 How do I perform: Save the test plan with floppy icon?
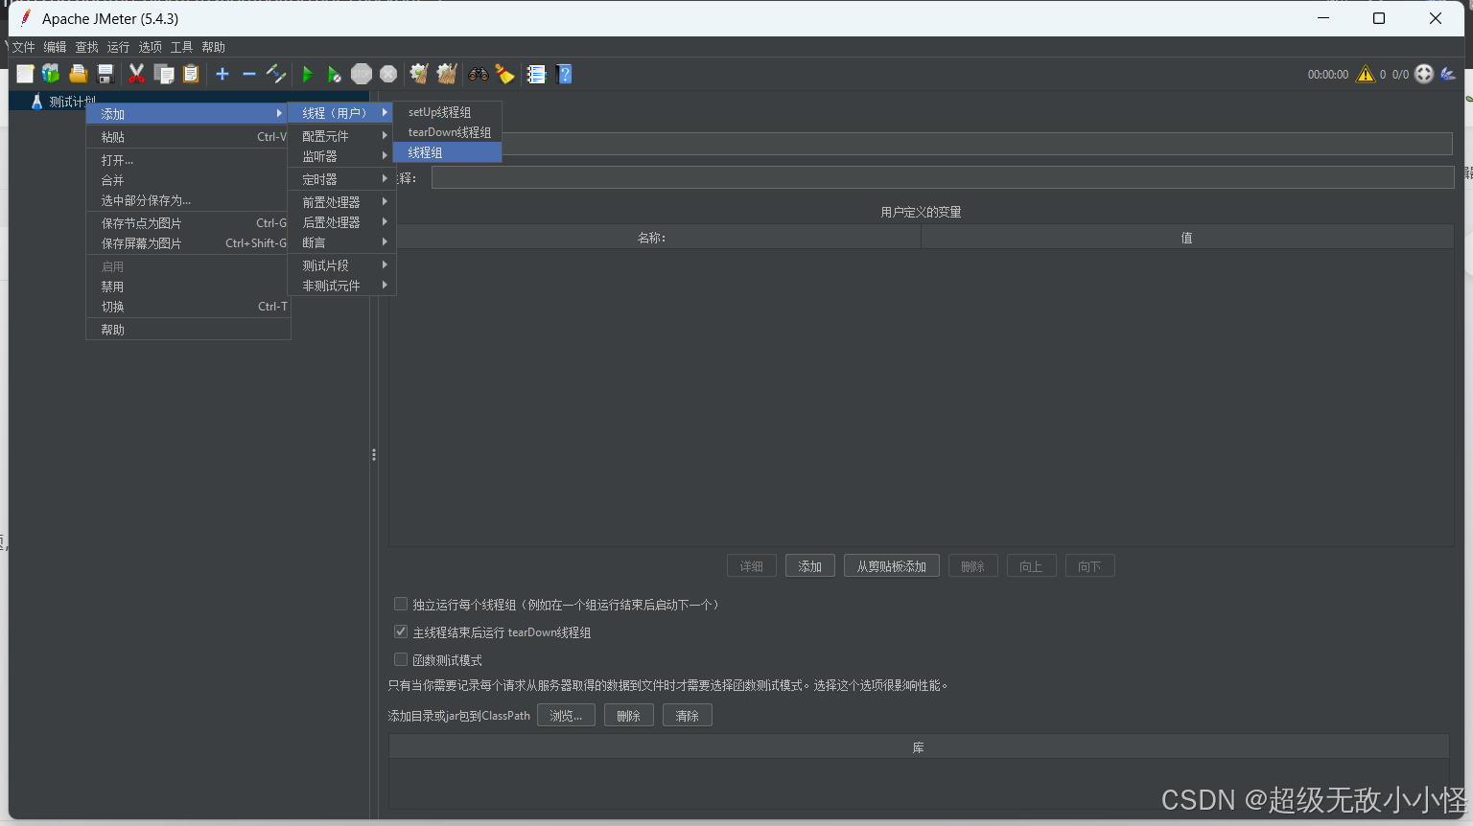click(105, 74)
